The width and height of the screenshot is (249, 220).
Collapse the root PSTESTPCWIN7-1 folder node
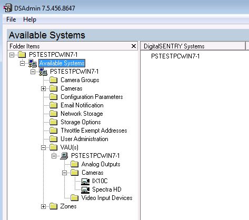[12, 55]
